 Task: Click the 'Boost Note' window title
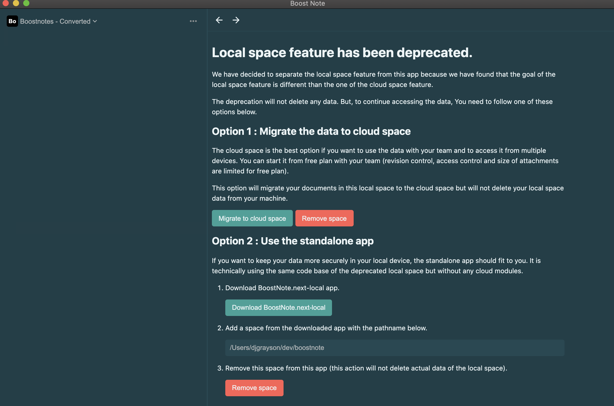tap(308, 3)
